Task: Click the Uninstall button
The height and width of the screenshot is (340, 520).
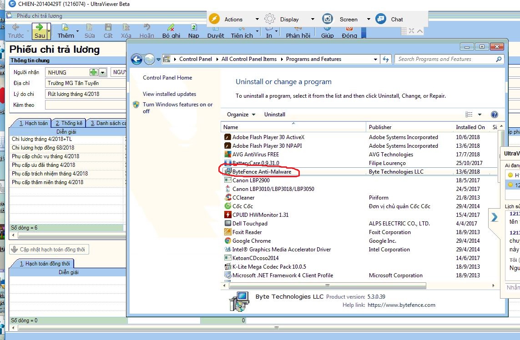Action: 275,115
